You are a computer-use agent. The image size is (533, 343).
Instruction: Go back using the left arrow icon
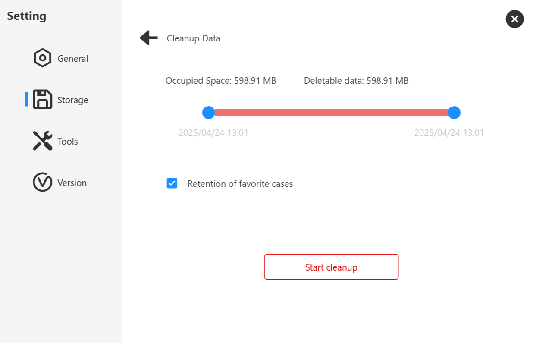click(149, 38)
